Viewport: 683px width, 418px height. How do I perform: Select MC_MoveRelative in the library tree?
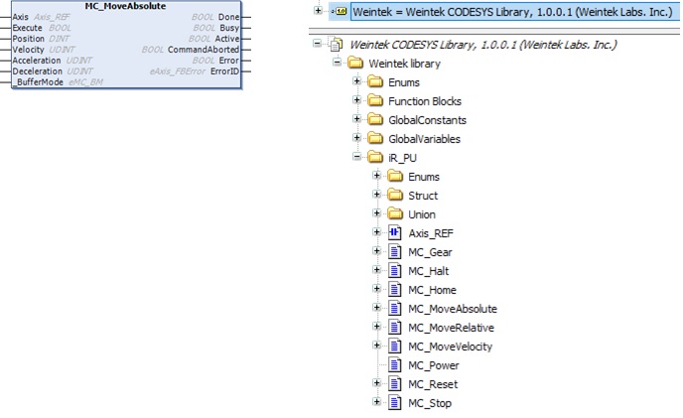[x=451, y=328]
